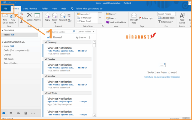Click the Search People input field
Image resolution: width=192 pixels, height=120 pixels.
point(166,14)
